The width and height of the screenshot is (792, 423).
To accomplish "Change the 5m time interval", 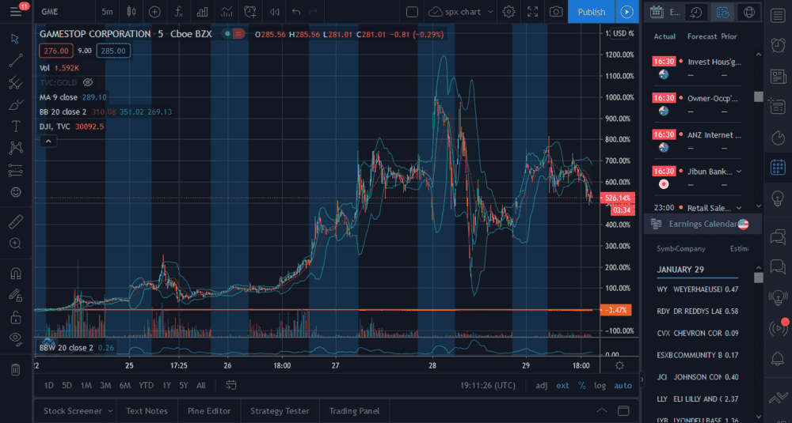I will pyautogui.click(x=107, y=12).
